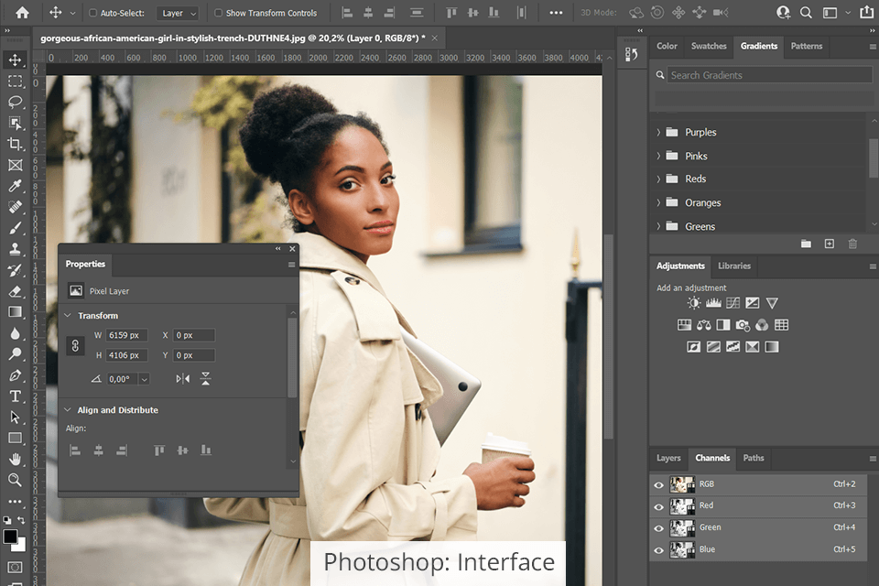
Task: Collapse the Transform section
Action: pos(68,316)
